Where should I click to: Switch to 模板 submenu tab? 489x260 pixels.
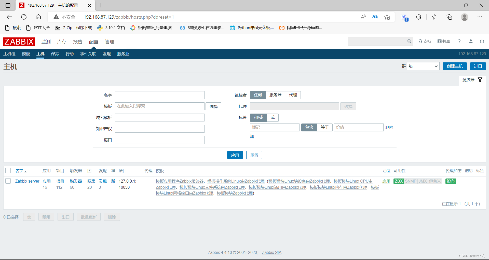[26, 54]
